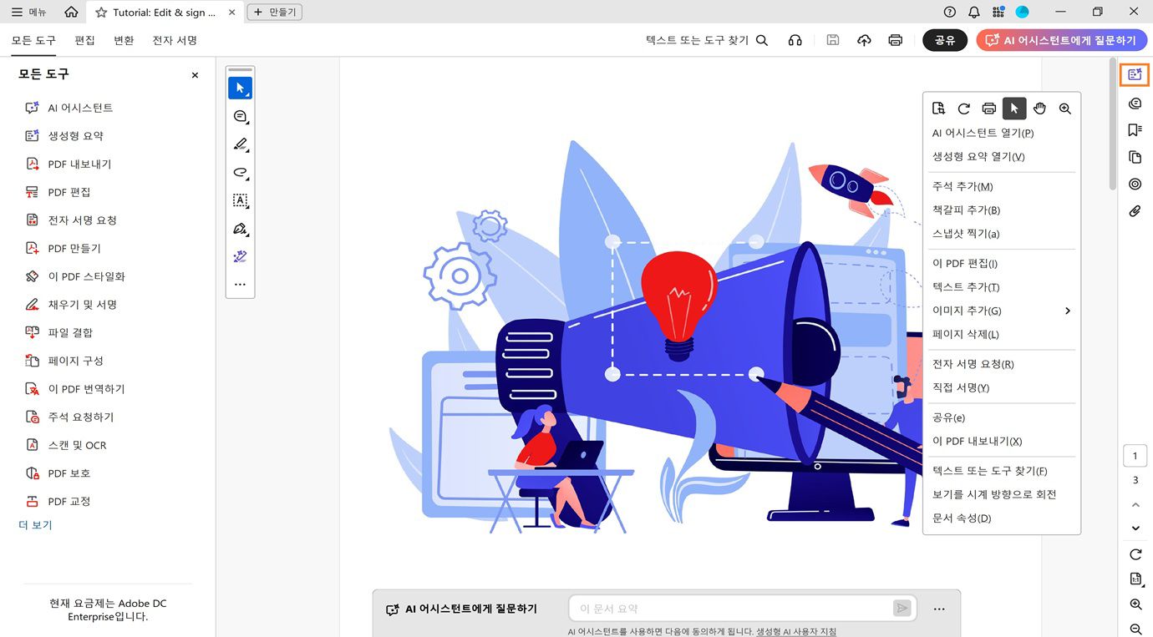Select the Fill & Sign pen tool
1153x637 pixels.
pyautogui.click(x=240, y=229)
